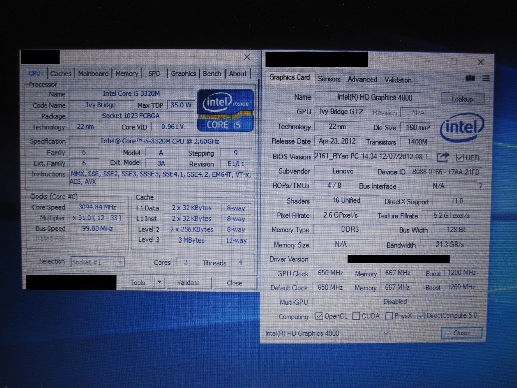Click the Specification field 'i5-3320M CPU @ 2.60GHz'
The width and height of the screenshot is (517, 388).
tap(160, 141)
